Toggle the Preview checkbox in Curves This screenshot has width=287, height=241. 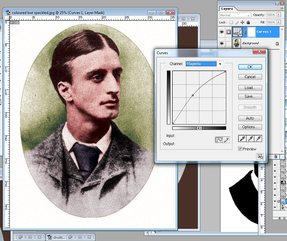click(x=240, y=149)
